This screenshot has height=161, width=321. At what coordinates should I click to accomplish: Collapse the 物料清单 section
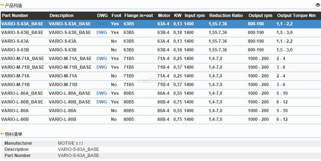pos(2,134)
